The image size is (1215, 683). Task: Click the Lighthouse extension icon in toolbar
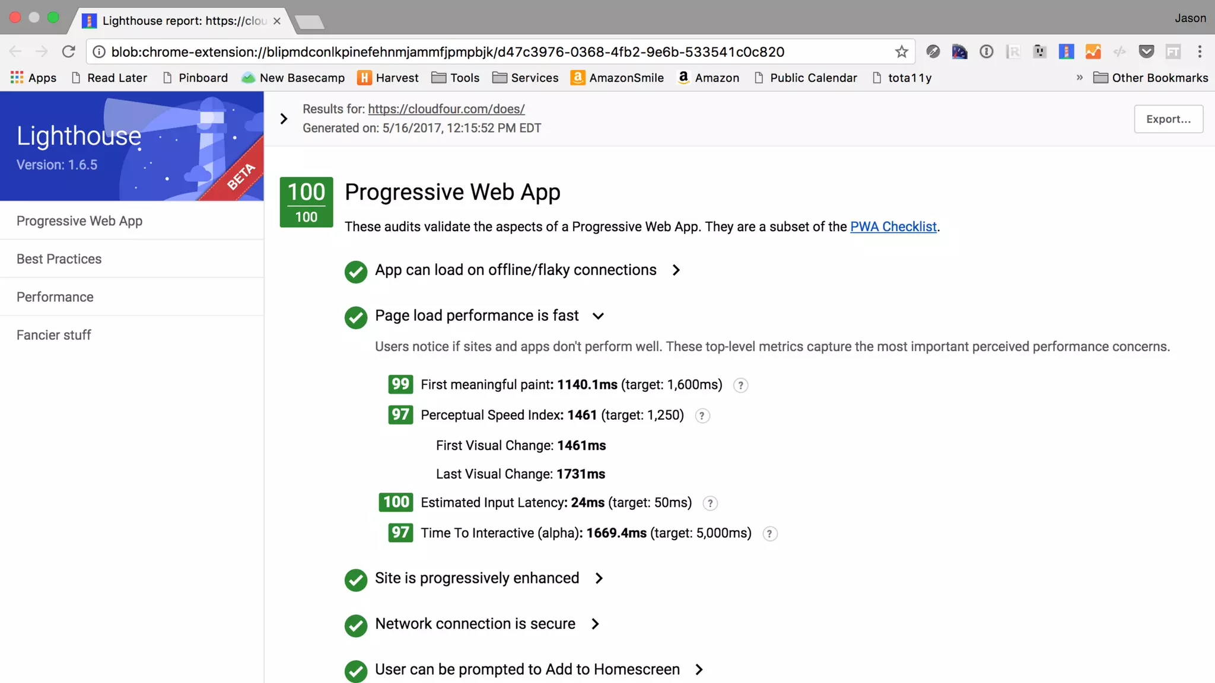(x=1066, y=52)
